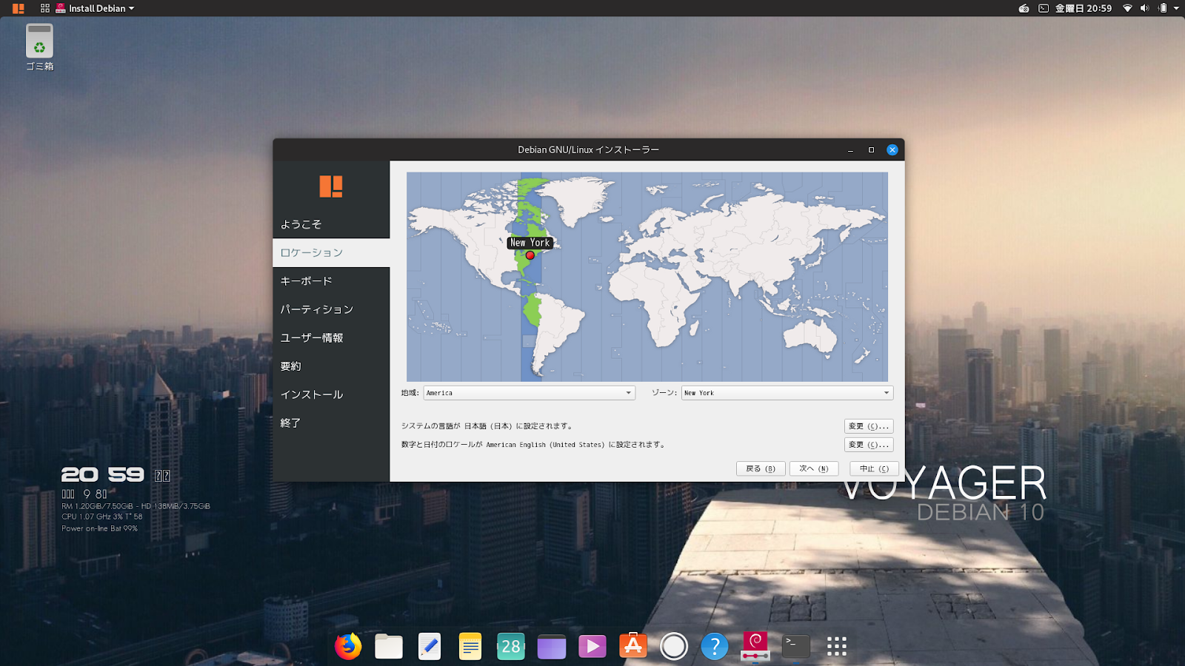Open the yellow Notes app in dock

[x=470, y=646]
